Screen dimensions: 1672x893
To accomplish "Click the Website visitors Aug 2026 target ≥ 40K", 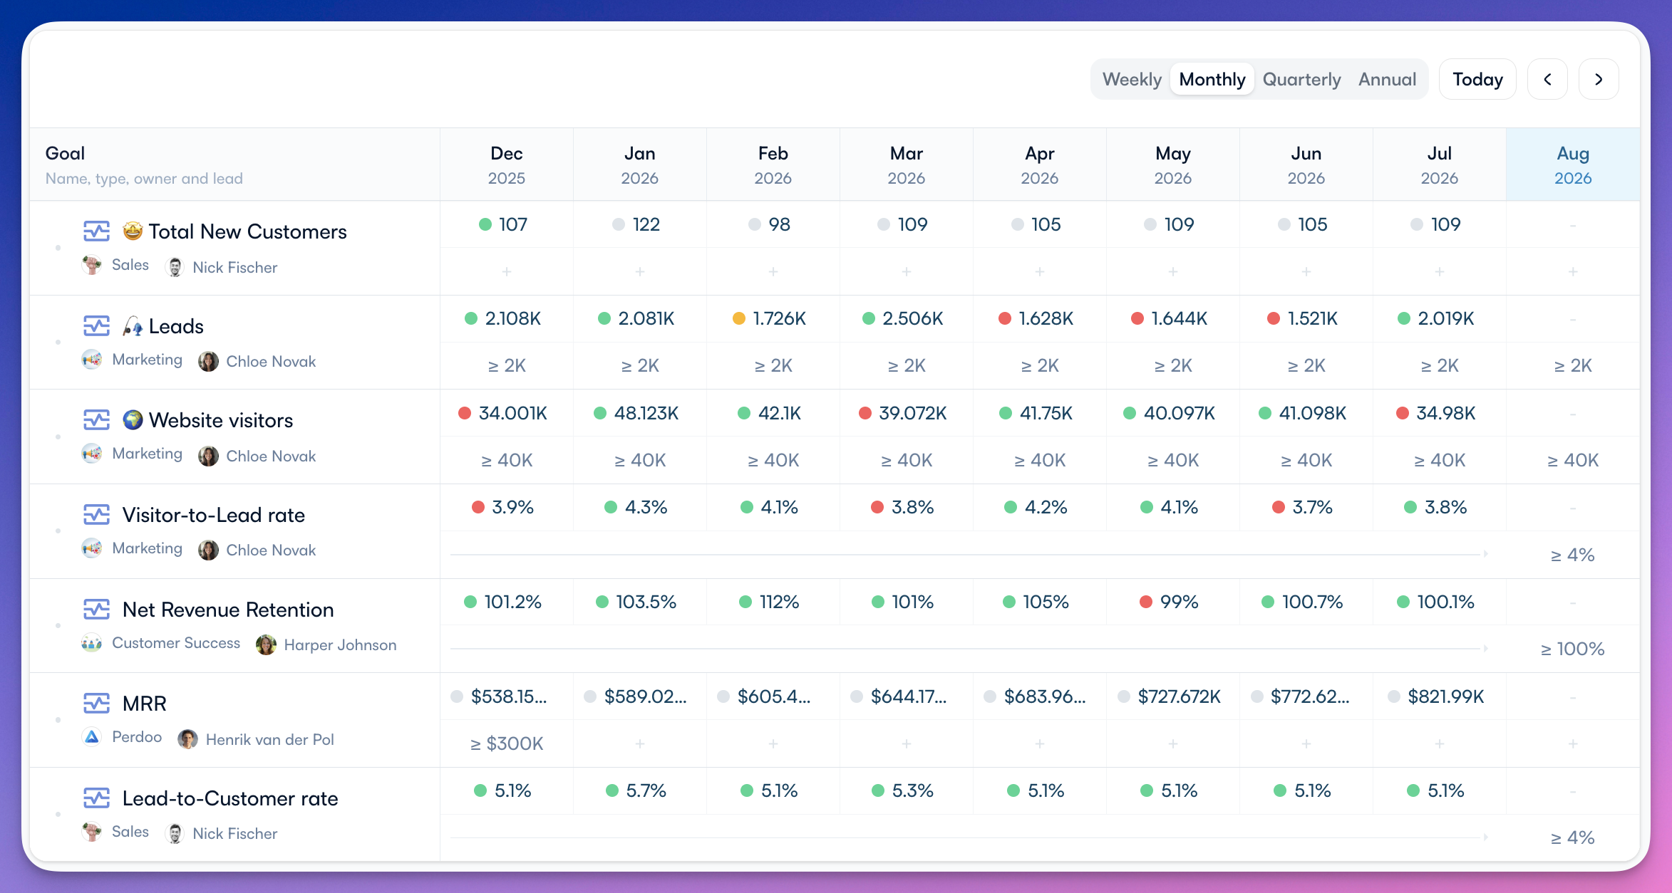I will (1573, 460).
